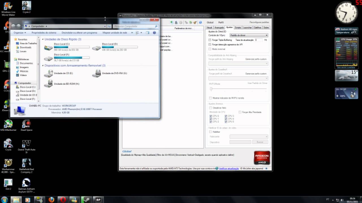Toggle Mostrar indicador de MVPU na tela
362x203 pixels.
coord(210,98)
